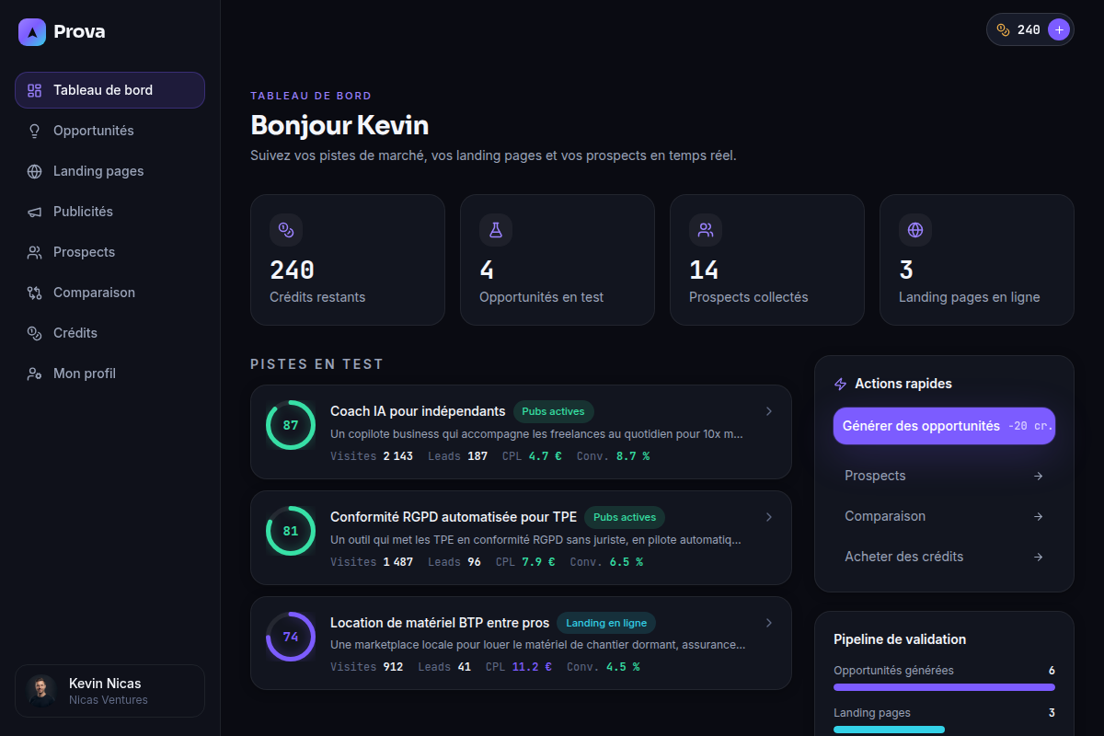Click the Crédits coins icon in sidebar
Screen dimensions: 1104x736
click(x=35, y=333)
